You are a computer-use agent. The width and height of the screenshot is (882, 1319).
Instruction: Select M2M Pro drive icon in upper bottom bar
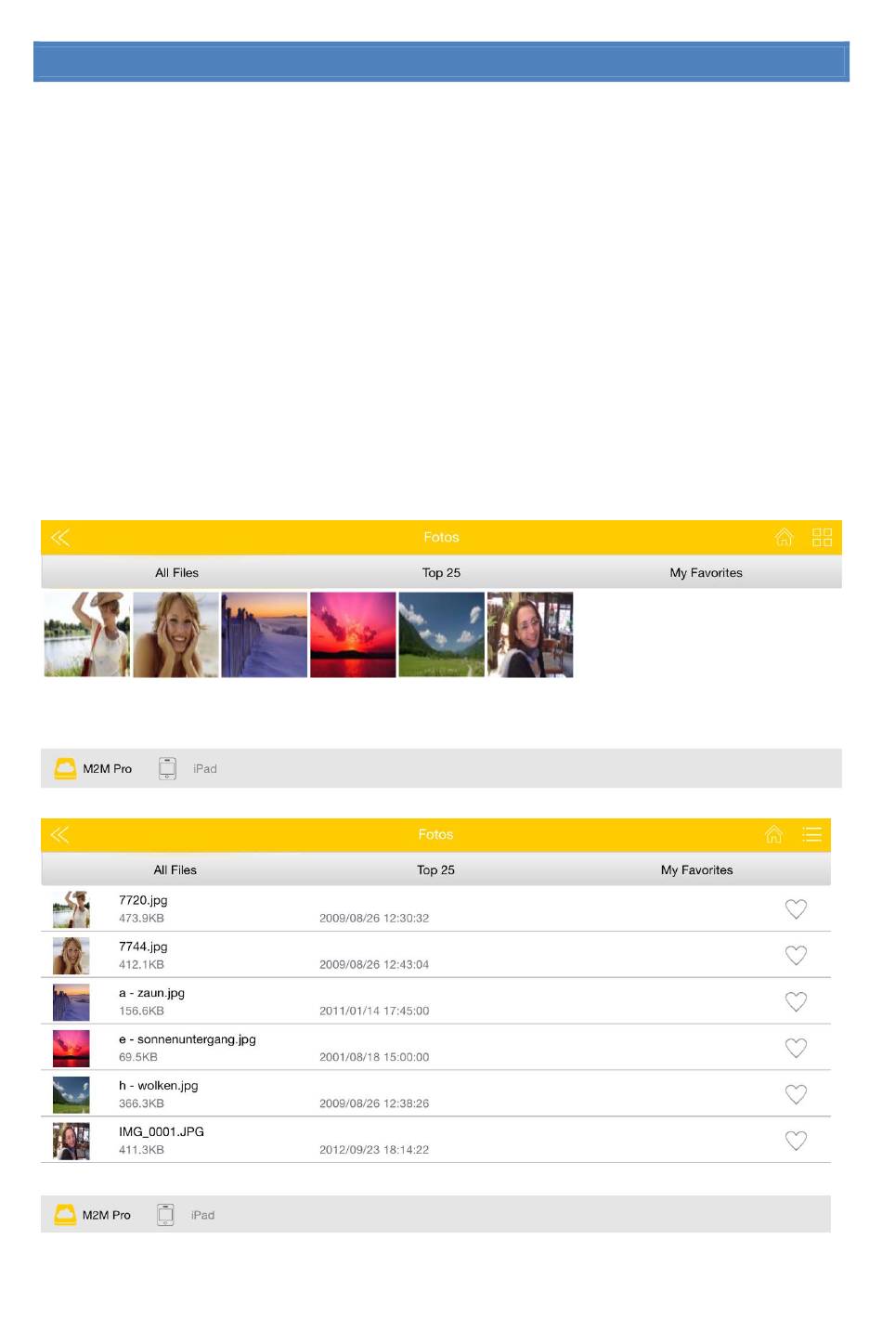(x=65, y=768)
